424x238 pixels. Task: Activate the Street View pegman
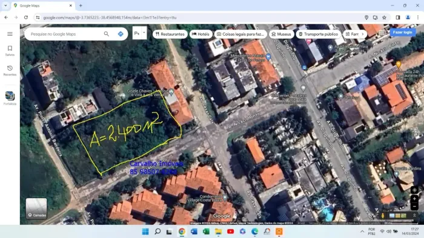tap(383, 216)
